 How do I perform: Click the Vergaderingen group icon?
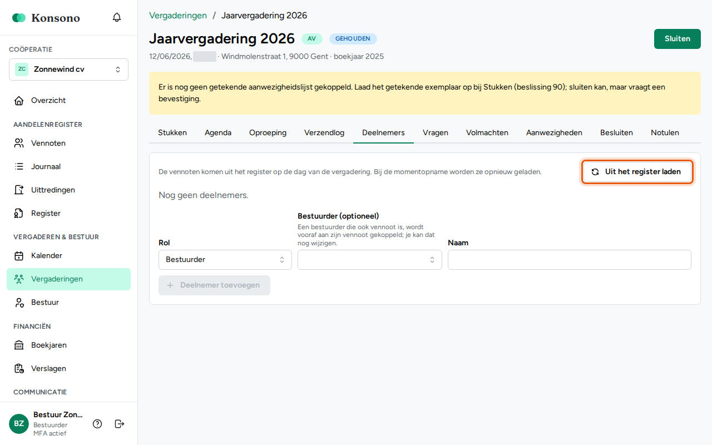coord(19,279)
